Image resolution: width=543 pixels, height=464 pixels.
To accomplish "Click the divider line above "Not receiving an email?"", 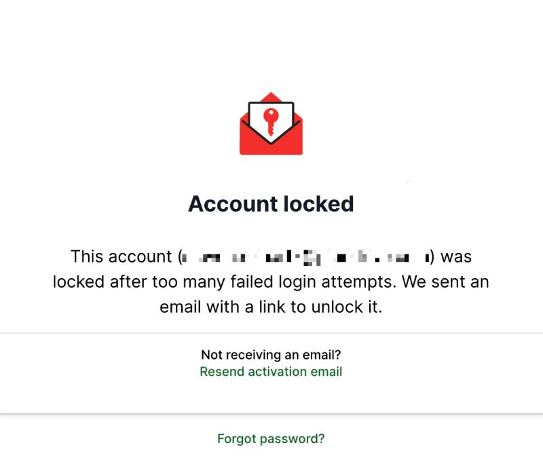I will [x=271, y=333].
